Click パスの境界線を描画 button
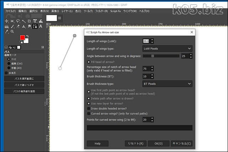The image size is (228, 152). (x=24, y=91)
